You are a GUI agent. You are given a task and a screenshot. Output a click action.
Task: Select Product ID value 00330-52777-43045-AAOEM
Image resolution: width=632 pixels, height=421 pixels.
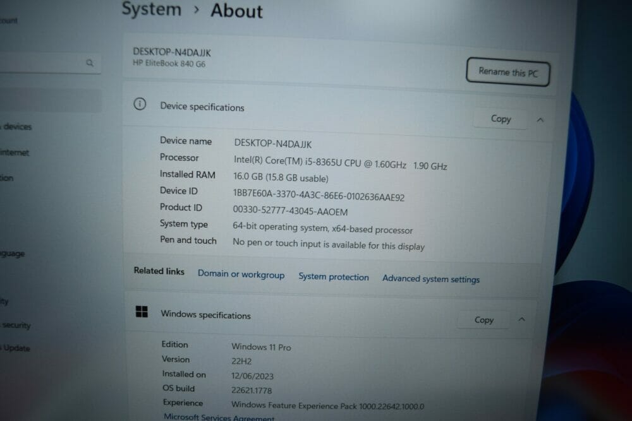290,211
